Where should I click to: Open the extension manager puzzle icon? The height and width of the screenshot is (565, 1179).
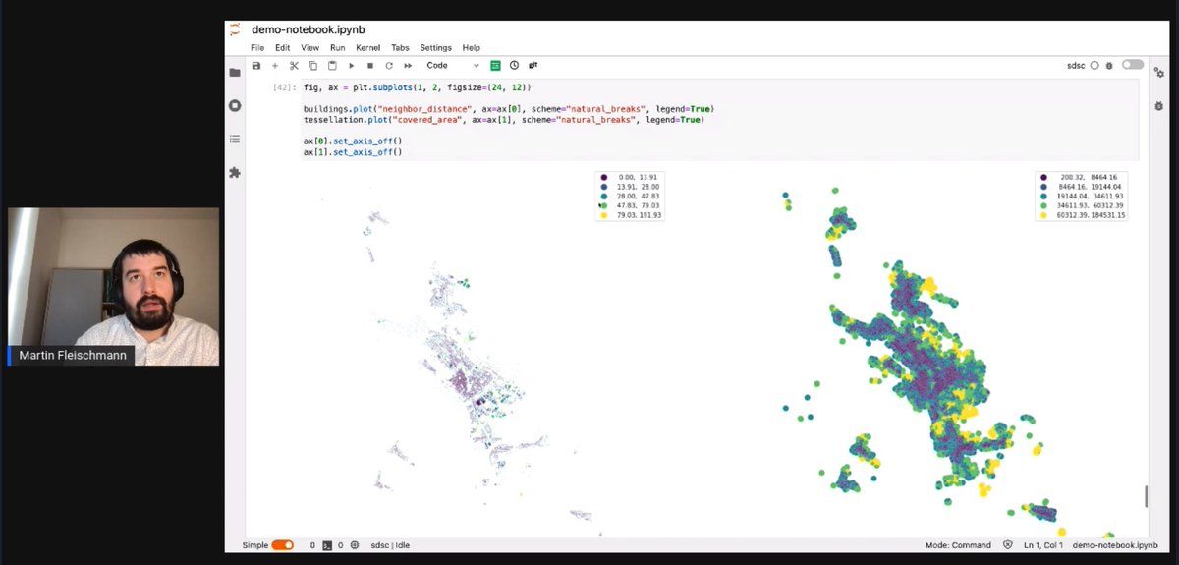point(235,173)
